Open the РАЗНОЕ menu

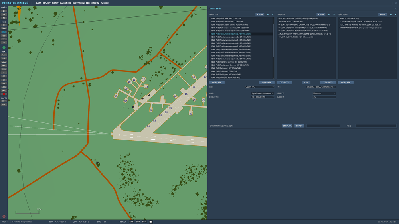pos(105,3)
